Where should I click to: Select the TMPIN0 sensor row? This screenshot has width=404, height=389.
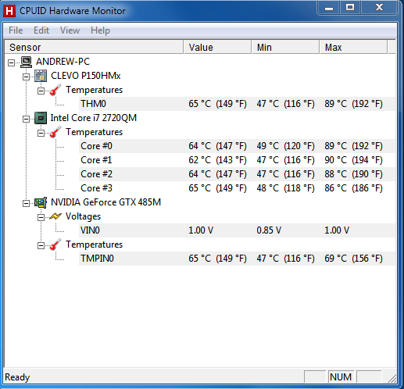(x=237, y=259)
